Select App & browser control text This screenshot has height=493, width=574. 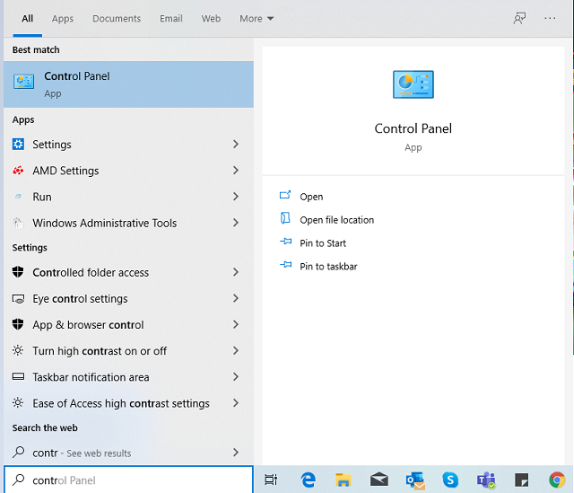coord(88,325)
